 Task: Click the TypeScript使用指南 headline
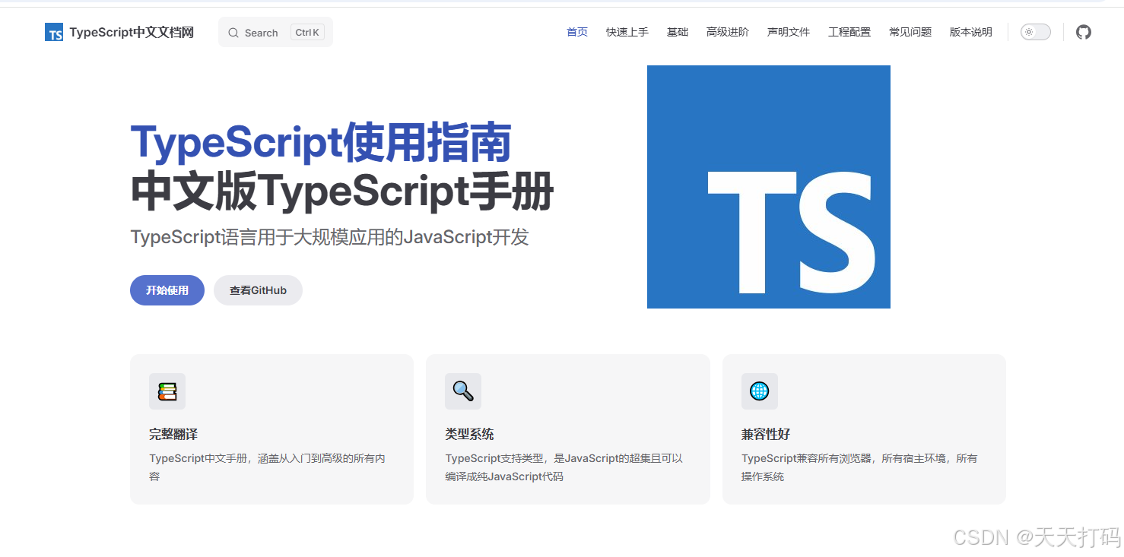321,142
